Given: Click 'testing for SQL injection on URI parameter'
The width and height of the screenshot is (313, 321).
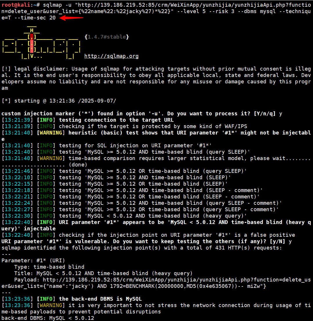Looking at the screenshot, I should (x=135, y=146).
